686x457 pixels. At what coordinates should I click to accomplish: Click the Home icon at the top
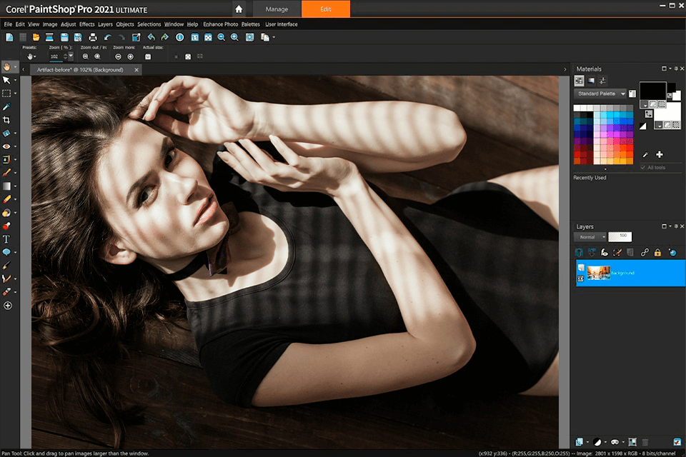coord(239,9)
